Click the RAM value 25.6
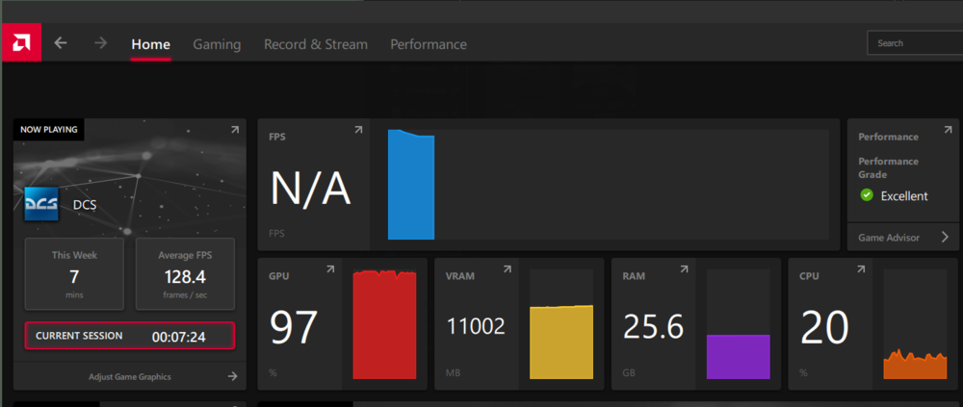The height and width of the screenshot is (407, 963). [654, 326]
